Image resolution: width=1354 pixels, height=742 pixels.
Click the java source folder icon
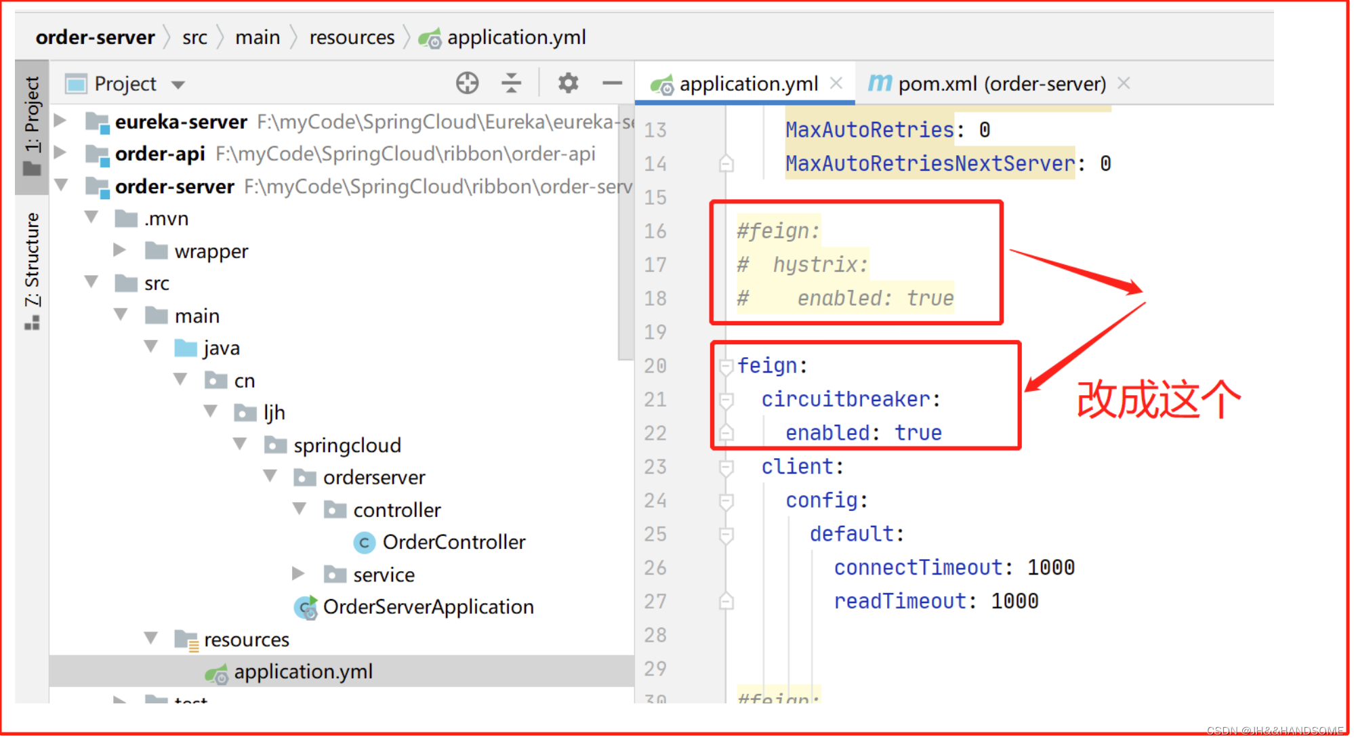click(186, 348)
